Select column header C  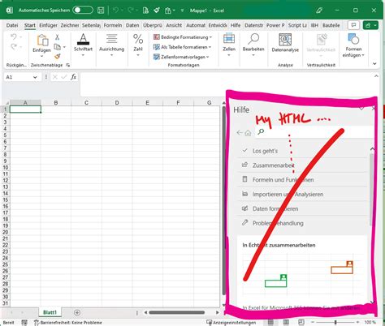86,103
